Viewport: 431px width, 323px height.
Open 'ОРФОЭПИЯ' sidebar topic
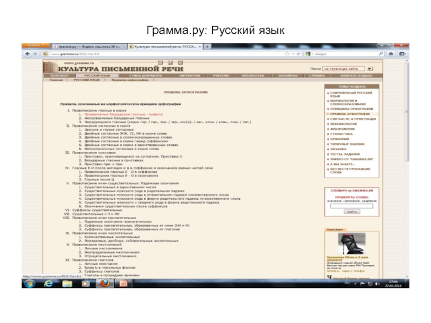tap(339, 139)
